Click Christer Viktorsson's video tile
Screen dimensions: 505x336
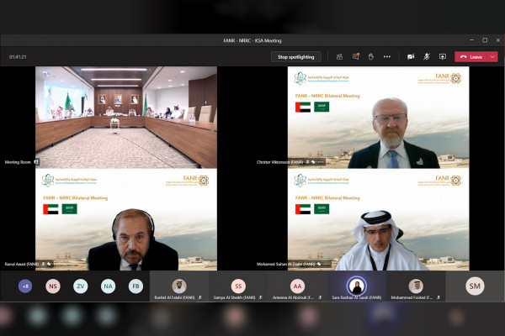point(379,118)
